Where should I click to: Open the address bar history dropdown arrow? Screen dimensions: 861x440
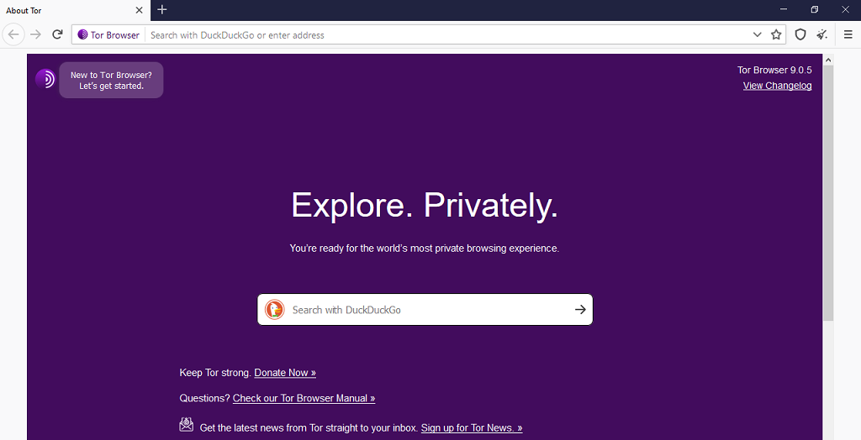758,34
